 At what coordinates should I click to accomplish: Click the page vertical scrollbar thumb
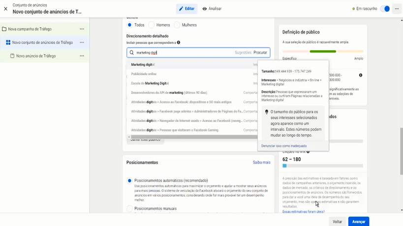click(402, 151)
